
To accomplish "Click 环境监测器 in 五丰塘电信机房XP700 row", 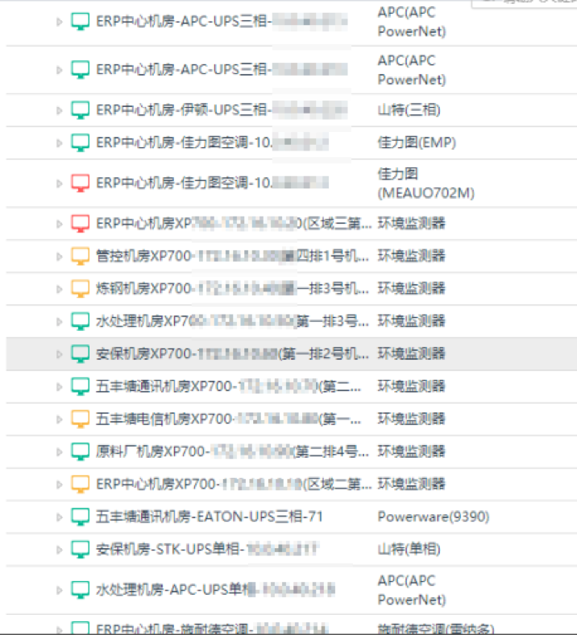I will (x=412, y=419).
